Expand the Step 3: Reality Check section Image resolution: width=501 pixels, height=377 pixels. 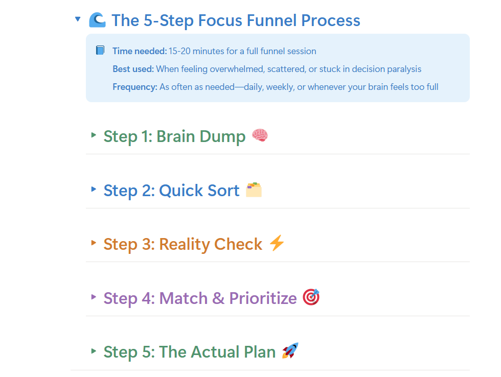(x=94, y=244)
